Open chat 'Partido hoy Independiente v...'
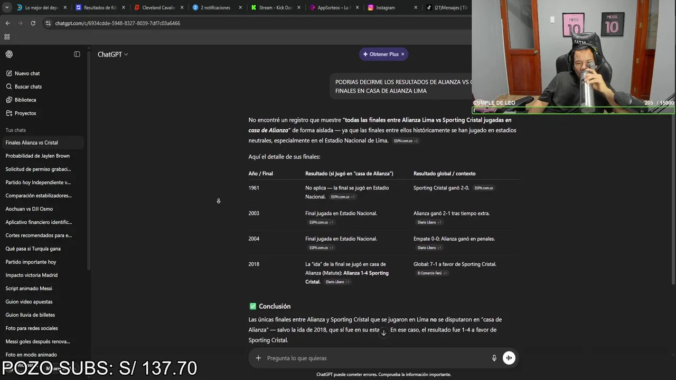The image size is (676, 380). (x=42, y=182)
